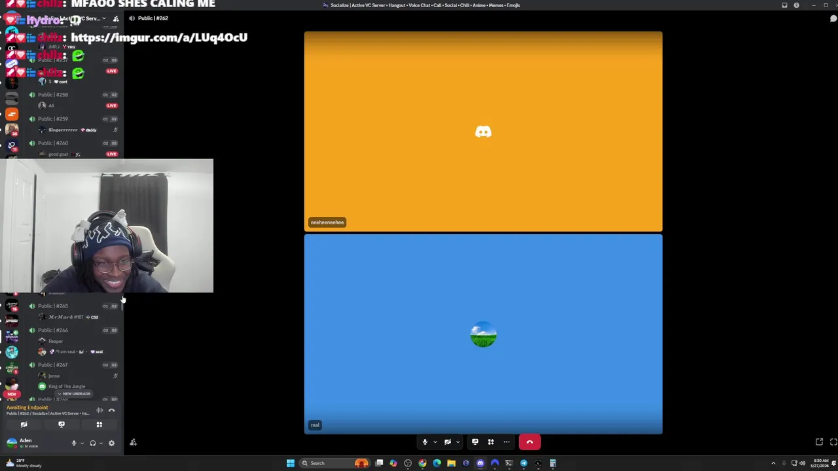Open the Discord help icon in the title bar
The image size is (838, 471).
pyautogui.click(x=796, y=5)
